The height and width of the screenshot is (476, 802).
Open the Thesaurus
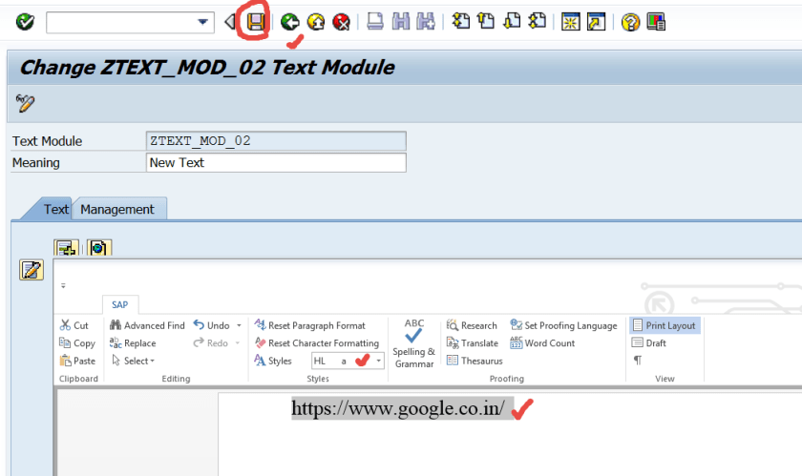(x=475, y=361)
